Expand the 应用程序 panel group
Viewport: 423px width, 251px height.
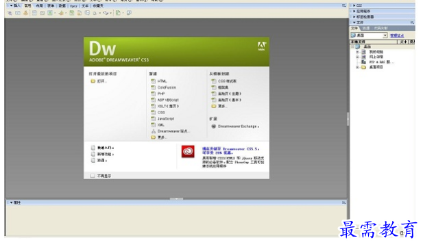pos(354,12)
